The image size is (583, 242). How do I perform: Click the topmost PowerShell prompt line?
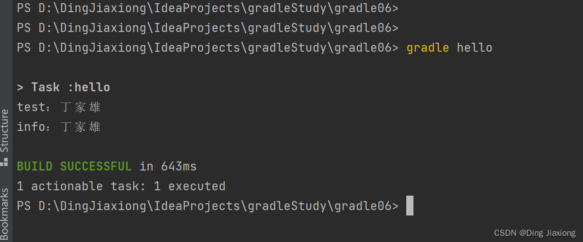click(x=207, y=8)
